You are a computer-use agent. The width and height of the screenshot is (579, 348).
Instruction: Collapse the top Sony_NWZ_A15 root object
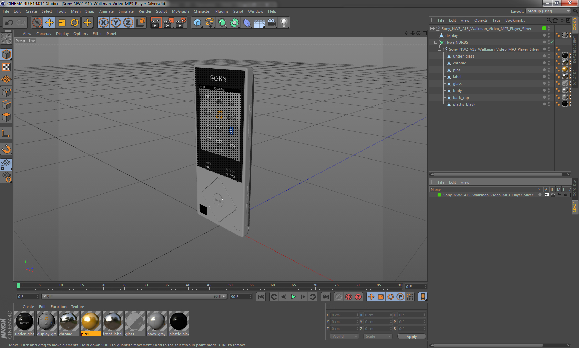point(432,29)
